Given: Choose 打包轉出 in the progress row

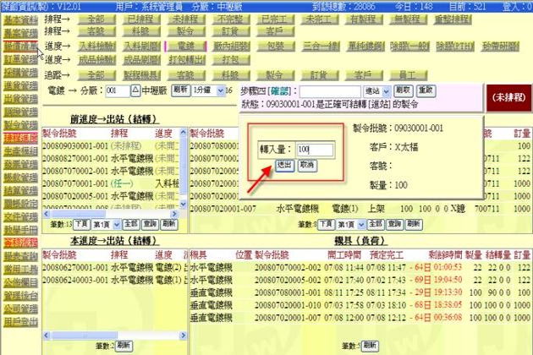Looking at the screenshot, I should coord(186,60).
